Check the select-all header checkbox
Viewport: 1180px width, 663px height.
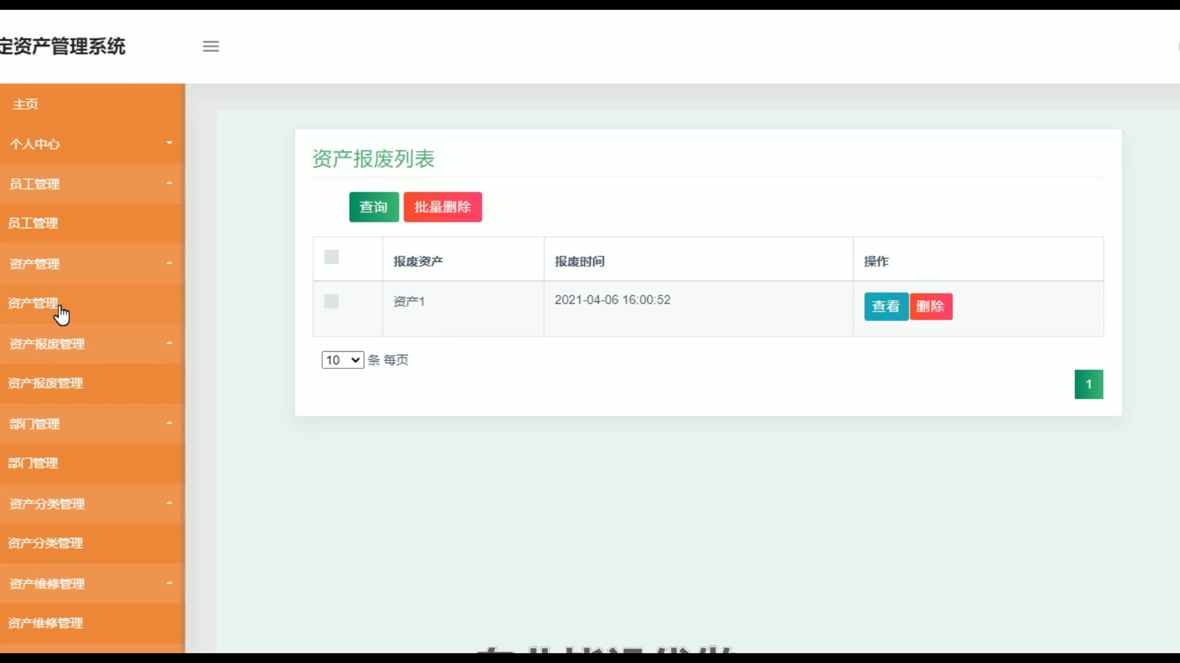pyautogui.click(x=331, y=257)
